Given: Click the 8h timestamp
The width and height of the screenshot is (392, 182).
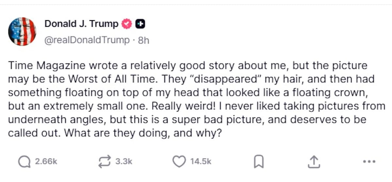Looking at the screenshot, I should 144,40.
